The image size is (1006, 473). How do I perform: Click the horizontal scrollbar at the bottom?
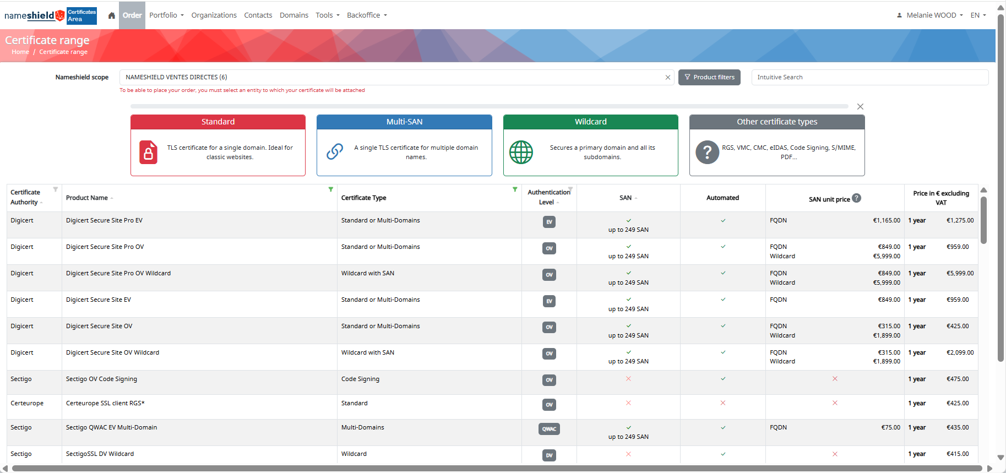click(497, 469)
